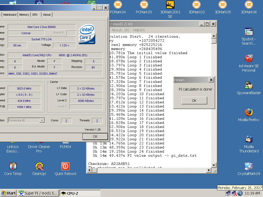This screenshot has width=263, height=197.
Task: Click the core speed value 3823.0 MHz
Action: click(x=24, y=88)
